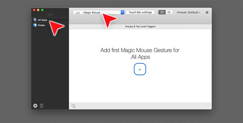This screenshot has width=243, height=123.
Task: Open the Preset: Default menu
Action: pos(189,12)
